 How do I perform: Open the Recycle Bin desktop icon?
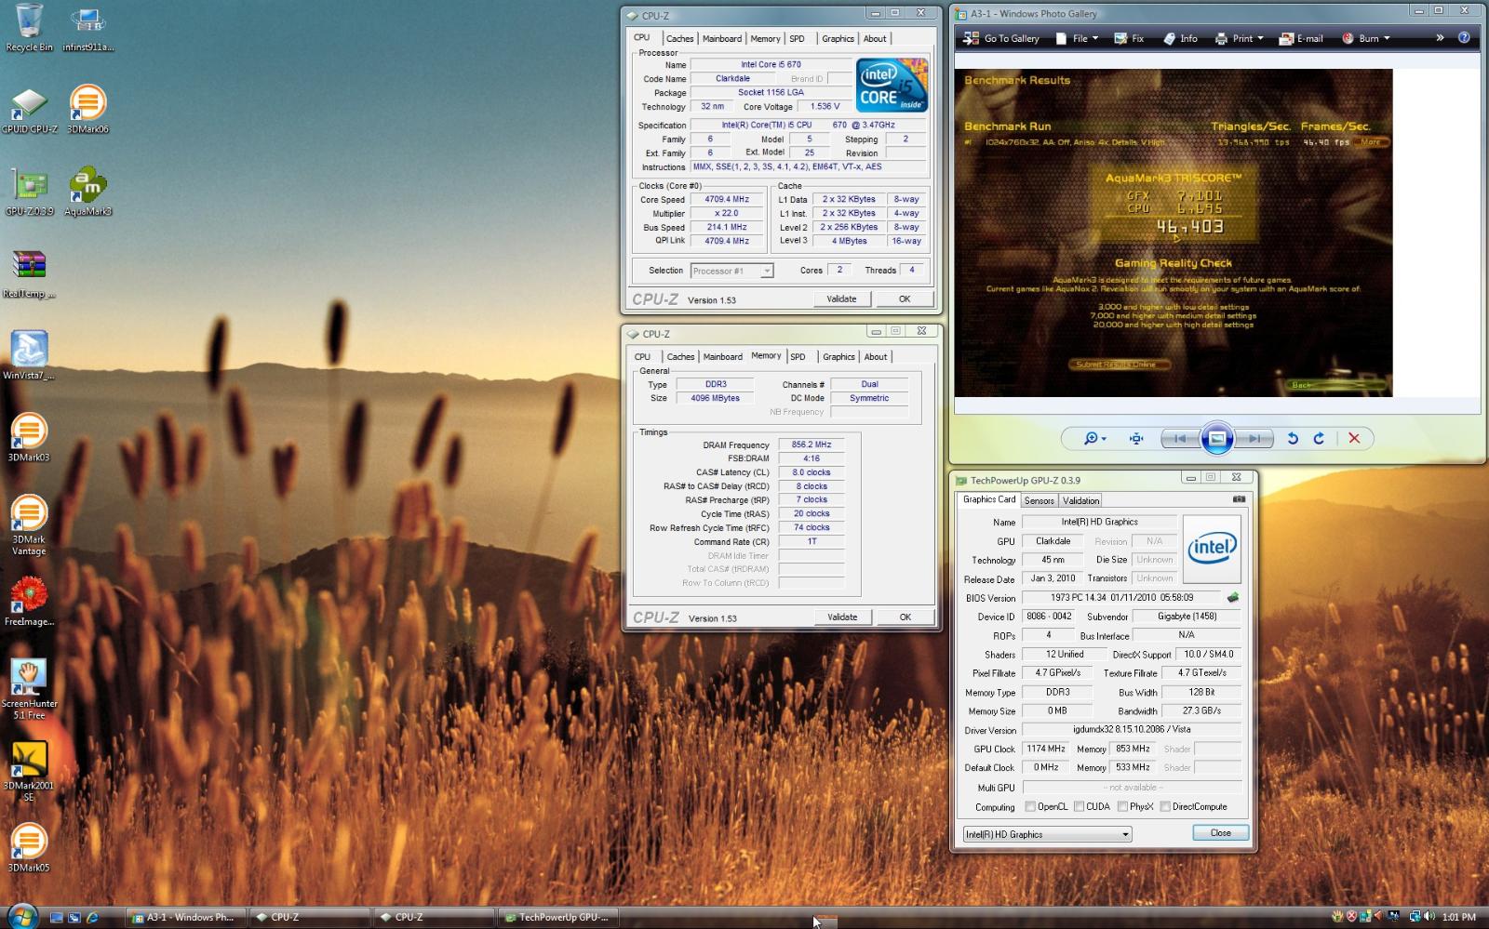[29, 28]
